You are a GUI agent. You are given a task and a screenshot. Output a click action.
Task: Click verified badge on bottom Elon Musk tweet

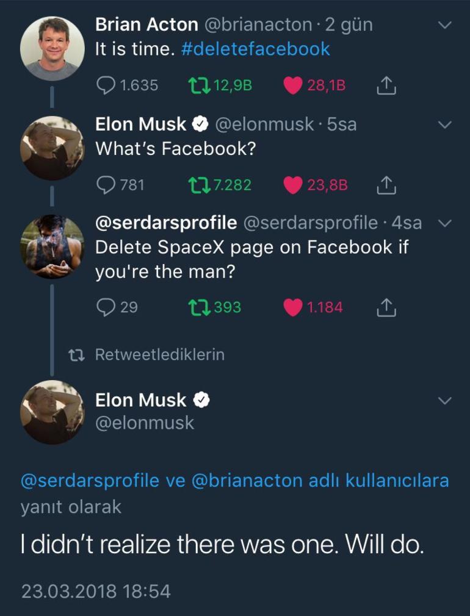(x=202, y=399)
